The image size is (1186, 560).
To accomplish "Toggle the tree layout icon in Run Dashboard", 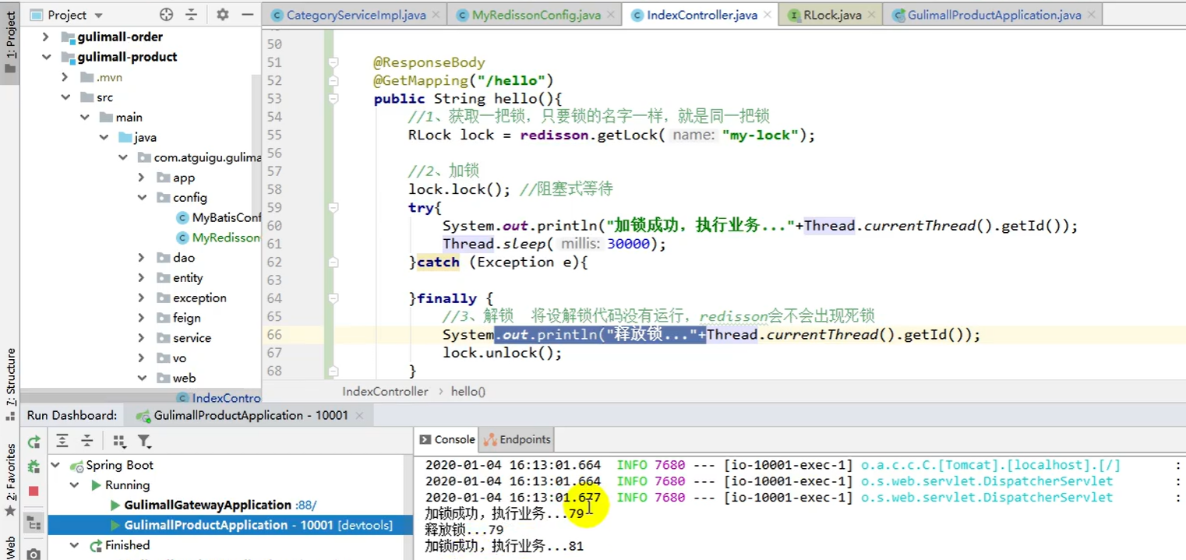I will [34, 523].
